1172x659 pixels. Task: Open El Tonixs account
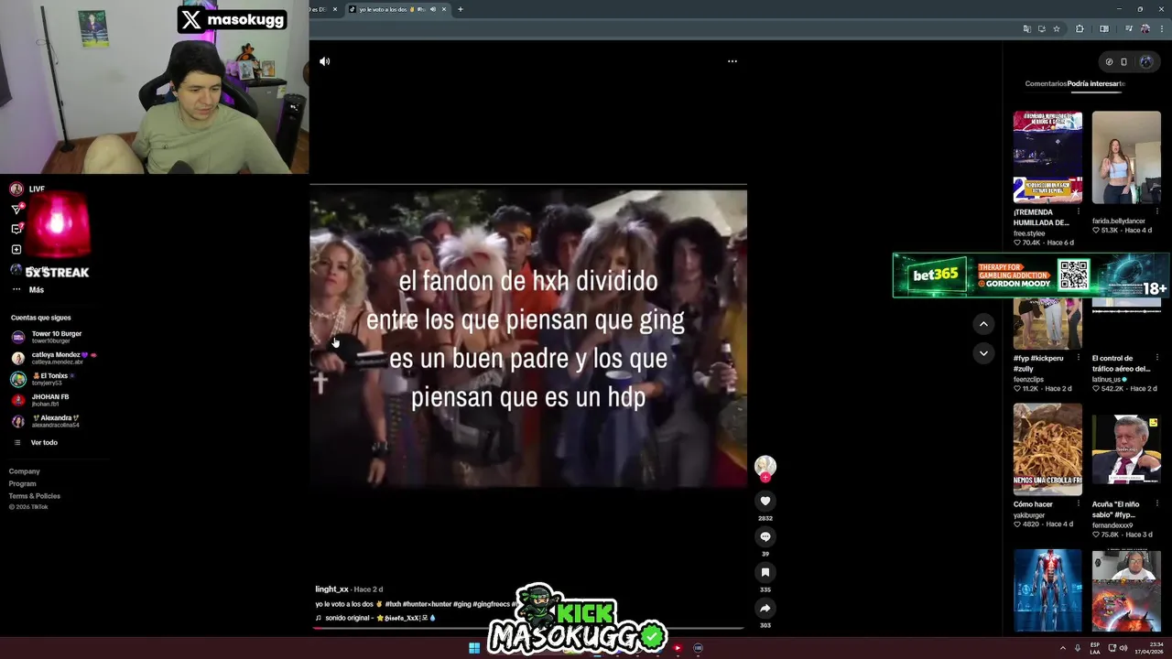[x=43, y=379]
